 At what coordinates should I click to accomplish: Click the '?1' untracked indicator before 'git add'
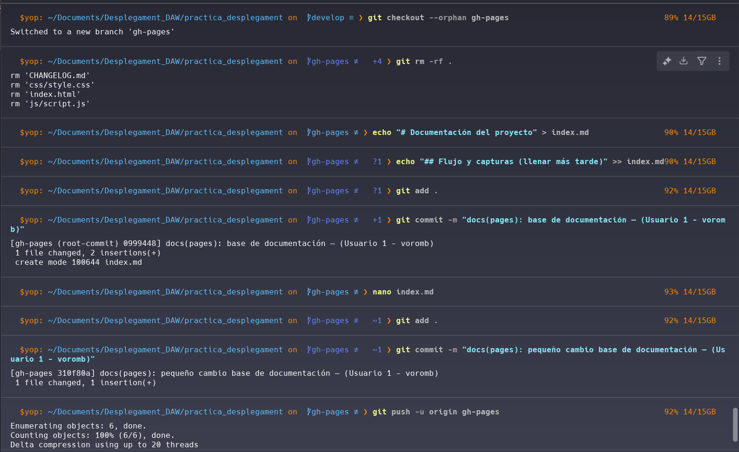[377, 191]
